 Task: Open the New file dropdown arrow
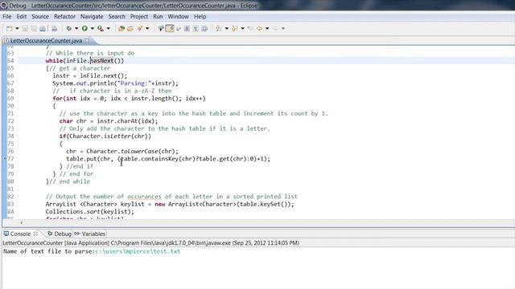17,29
